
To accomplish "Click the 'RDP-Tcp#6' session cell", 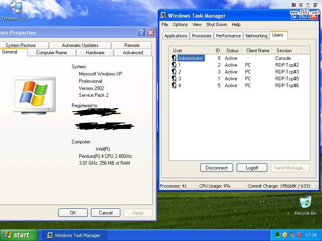I will click(287, 86).
